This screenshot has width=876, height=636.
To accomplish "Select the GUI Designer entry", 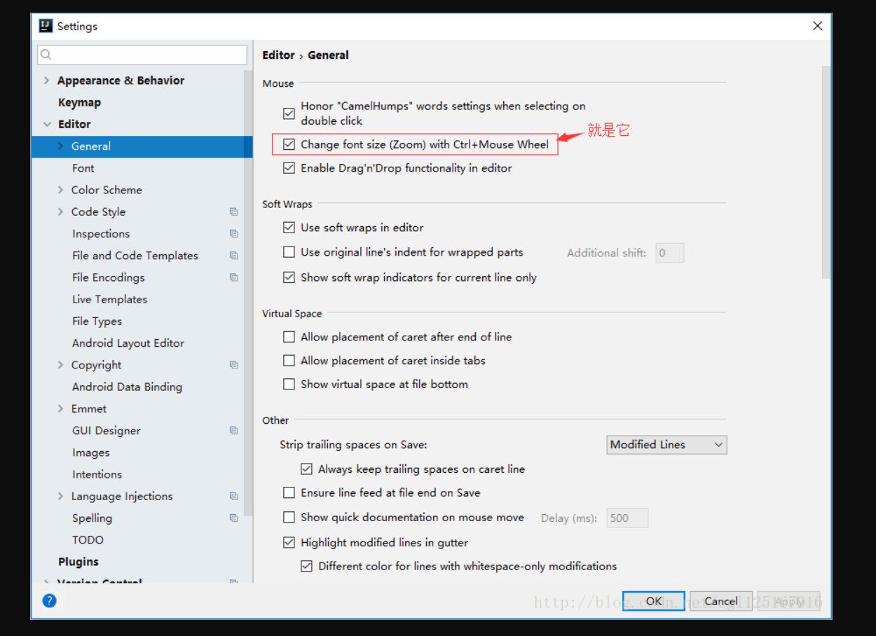I will pyautogui.click(x=107, y=431).
